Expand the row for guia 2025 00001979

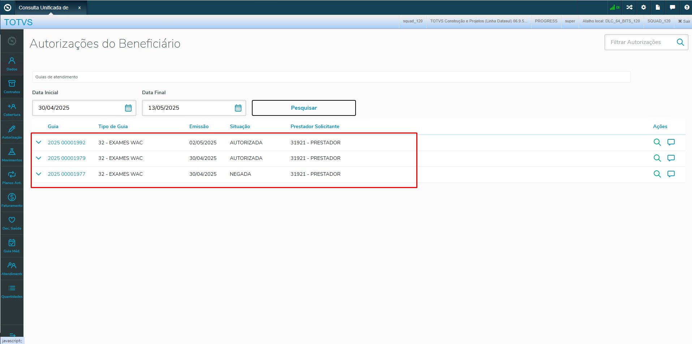(x=39, y=158)
